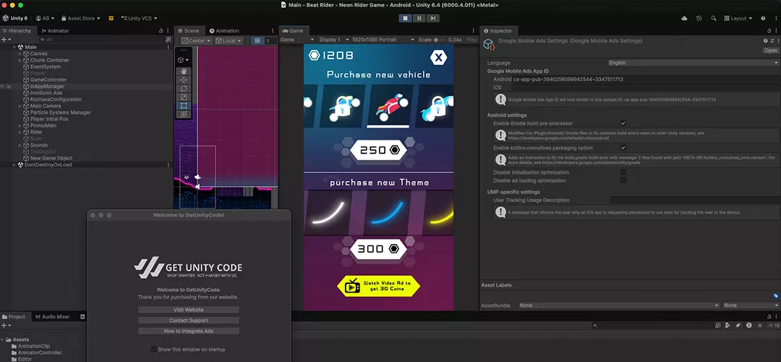Open the Undo History icon

[x=699, y=18]
